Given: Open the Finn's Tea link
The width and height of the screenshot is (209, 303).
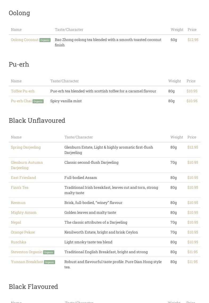Looking at the screenshot, I should 19,187.
